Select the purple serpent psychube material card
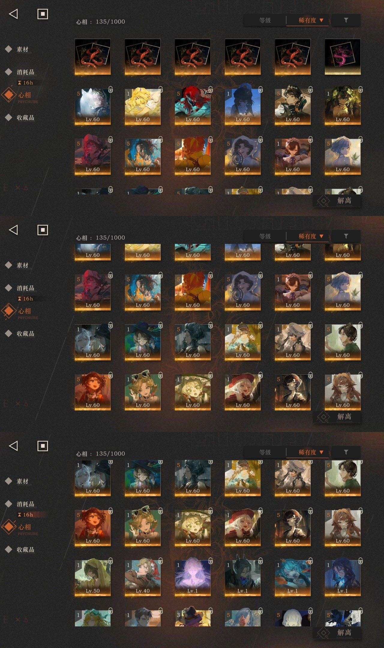This screenshot has height=648, width=384. [343, 57]
